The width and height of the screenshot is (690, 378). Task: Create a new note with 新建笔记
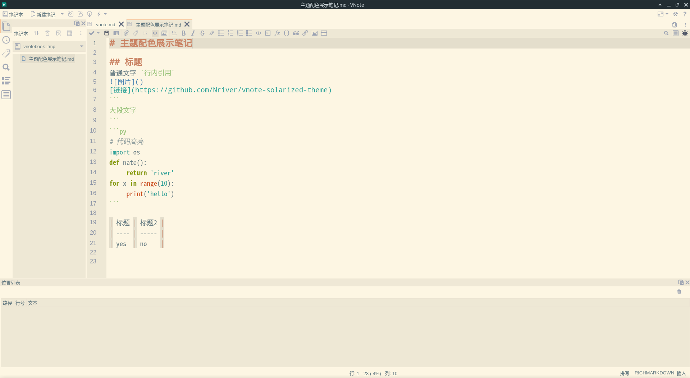point(43,14)
